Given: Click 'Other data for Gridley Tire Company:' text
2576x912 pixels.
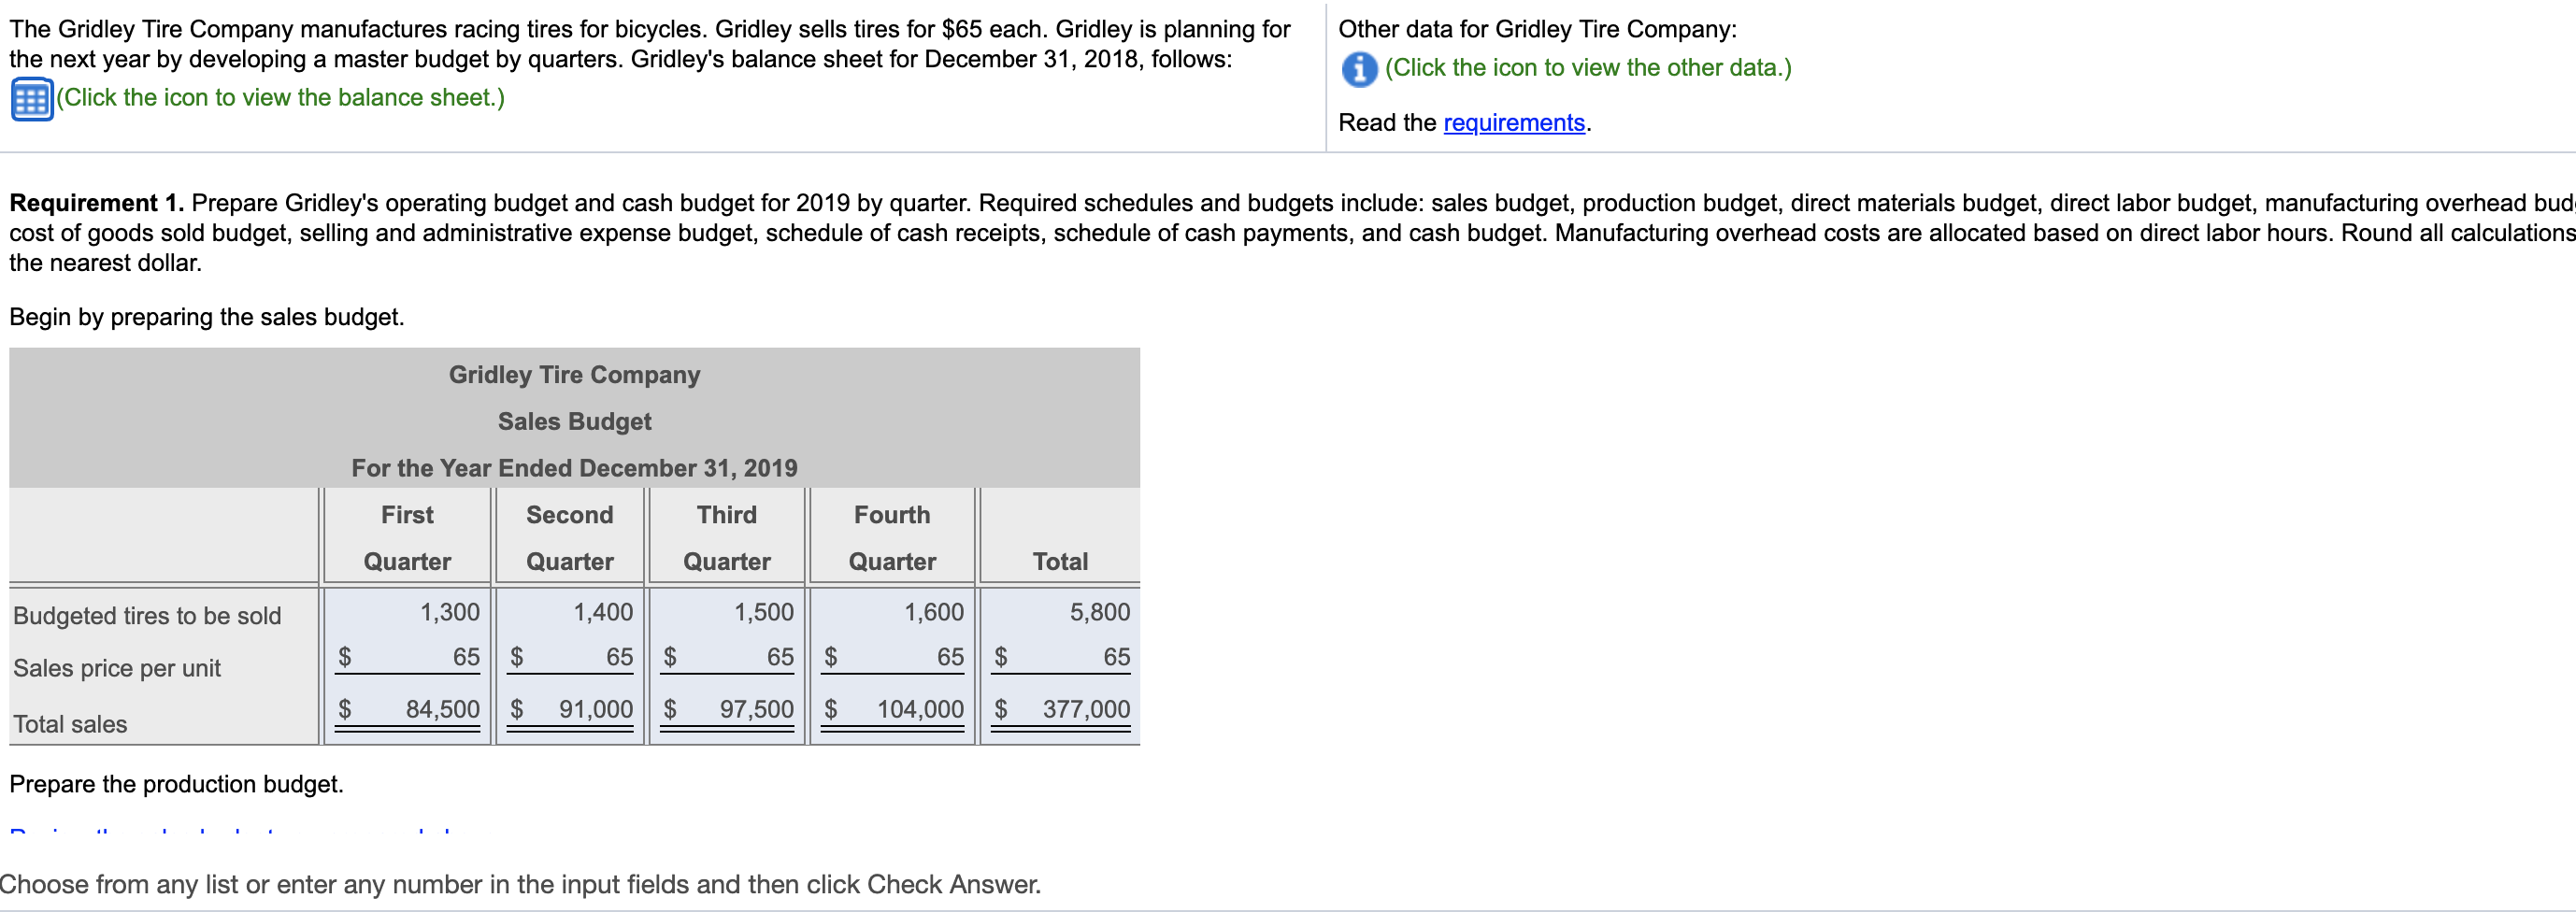Looking at the screenshot, I should [1537, 29].
